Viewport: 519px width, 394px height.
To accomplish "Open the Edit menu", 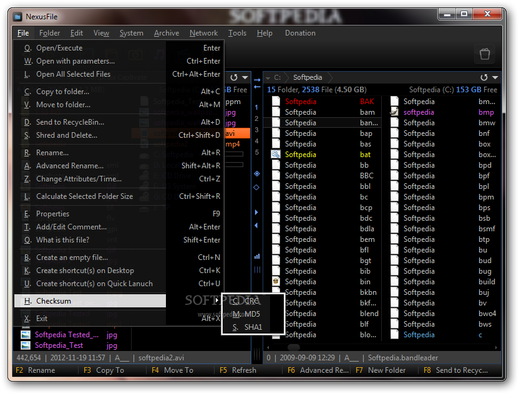I will click(77, 33).
